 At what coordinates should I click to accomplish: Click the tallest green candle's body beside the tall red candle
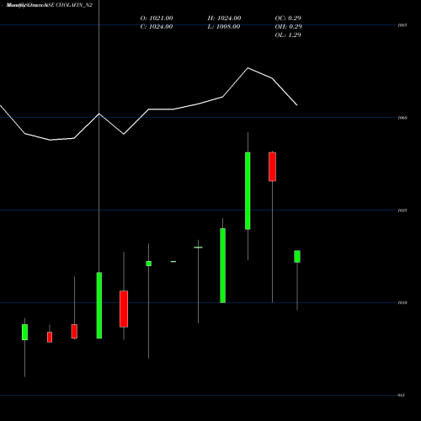tap(248, 191)
